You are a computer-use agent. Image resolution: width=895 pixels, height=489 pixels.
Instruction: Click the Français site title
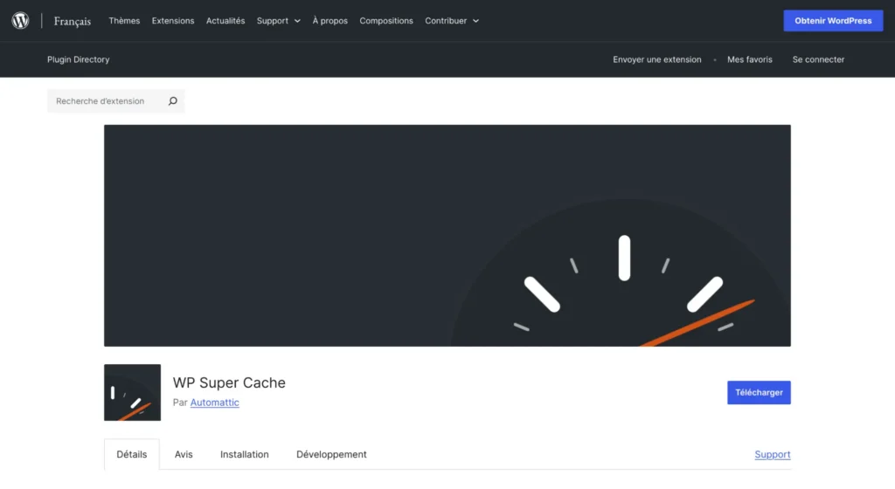click(x=73, y=21)
